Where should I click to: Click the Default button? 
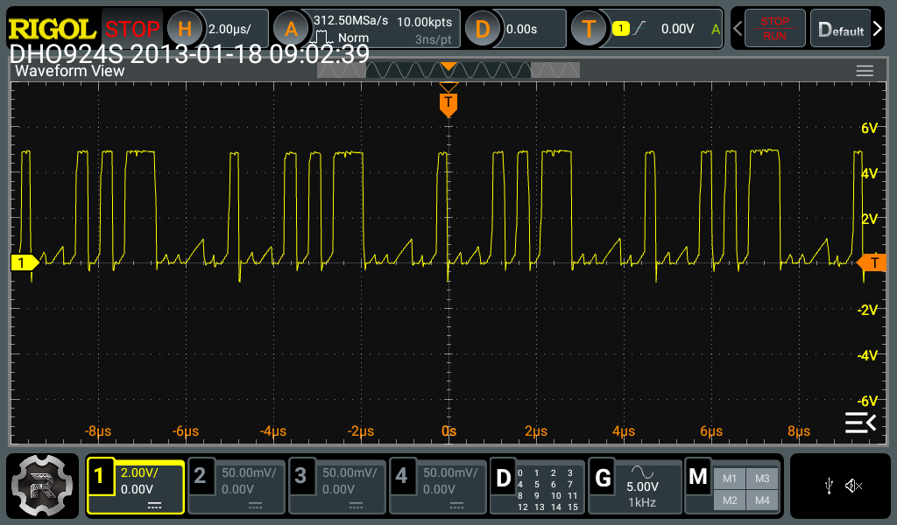[x=840, y=28]
